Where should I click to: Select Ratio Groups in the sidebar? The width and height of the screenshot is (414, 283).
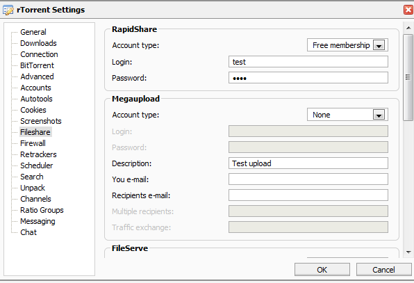tap(42, 210)
